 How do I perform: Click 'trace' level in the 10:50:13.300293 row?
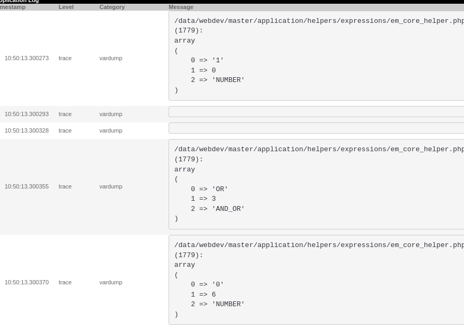[65, 114]
